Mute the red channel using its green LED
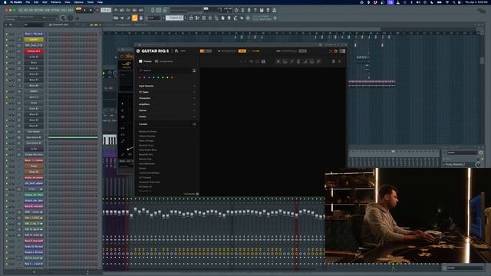 (x=7, y=51)
